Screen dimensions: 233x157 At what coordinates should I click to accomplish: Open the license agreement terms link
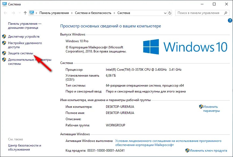click(x=168, y=143)
